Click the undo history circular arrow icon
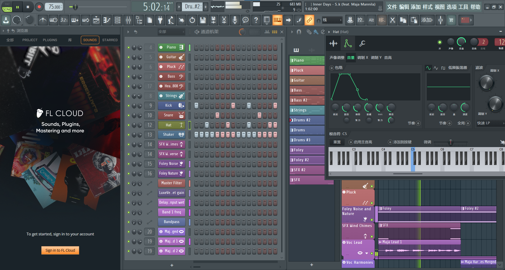The height and width of the screenshot is (270, 505). 192,20
